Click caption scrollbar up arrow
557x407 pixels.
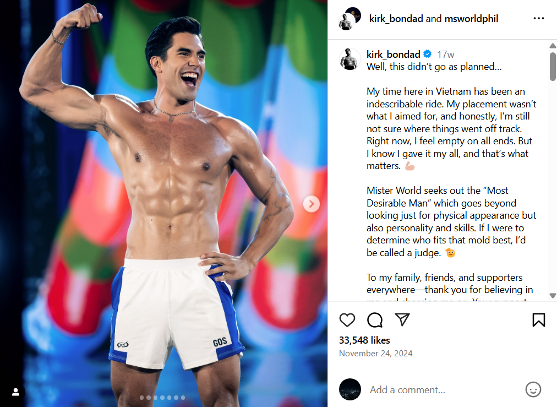click(553, 46)
